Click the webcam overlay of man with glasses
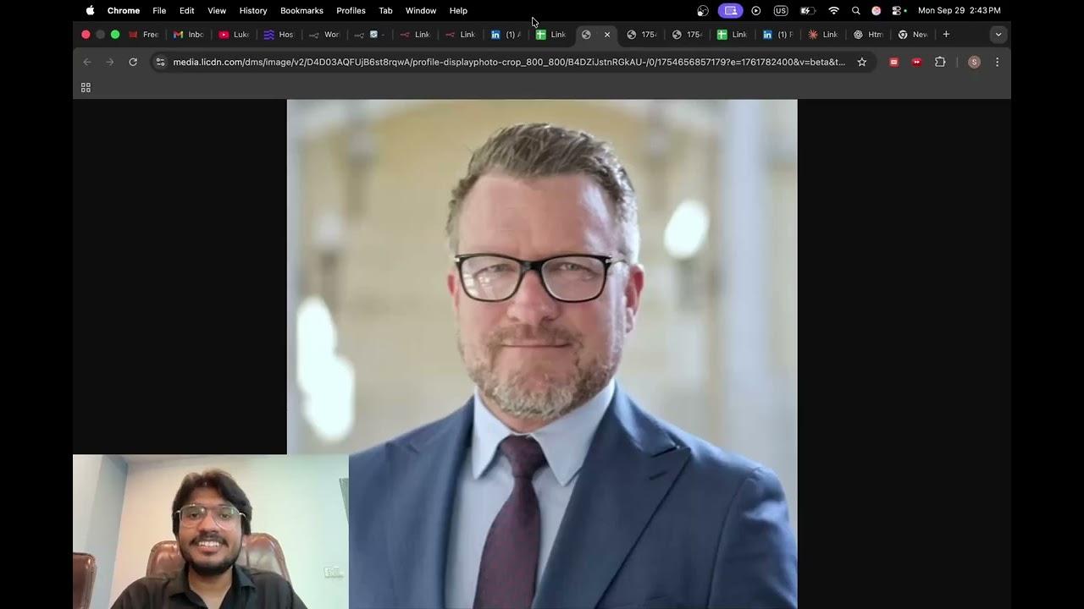1084x609 pixels. coord(210,532)
